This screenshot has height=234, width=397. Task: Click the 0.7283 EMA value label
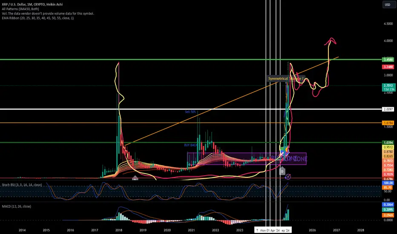point(388,170)
